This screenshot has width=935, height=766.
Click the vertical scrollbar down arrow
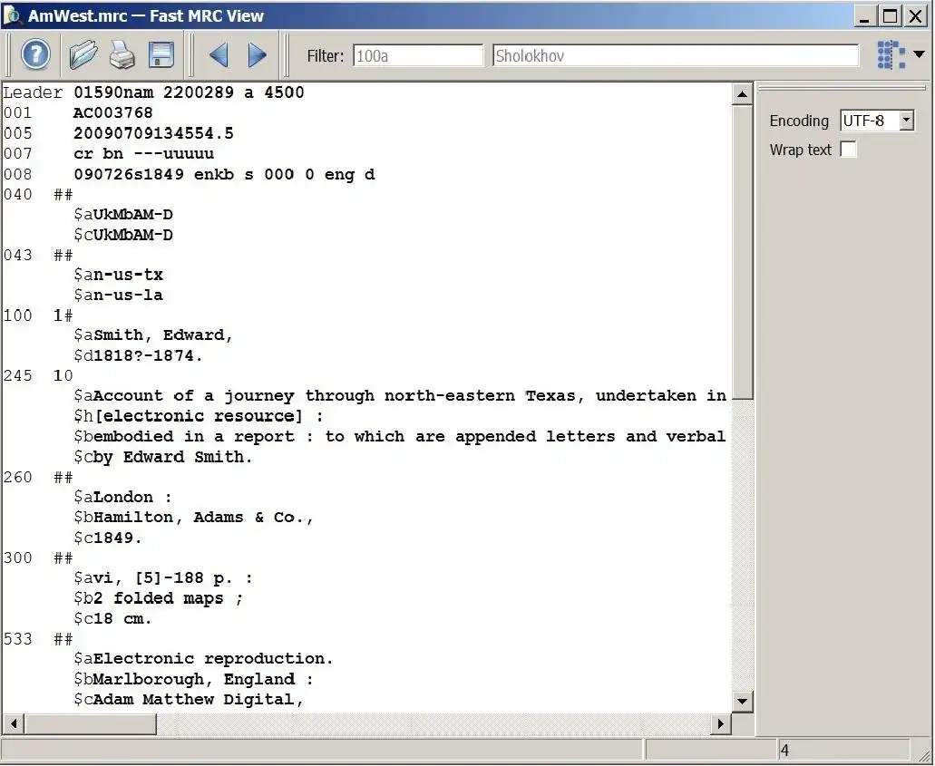point(742,701)
